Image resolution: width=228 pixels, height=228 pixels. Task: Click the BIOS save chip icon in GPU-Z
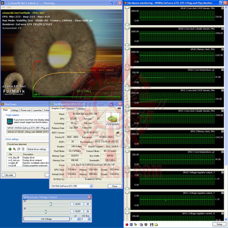(x=118, y=132)
